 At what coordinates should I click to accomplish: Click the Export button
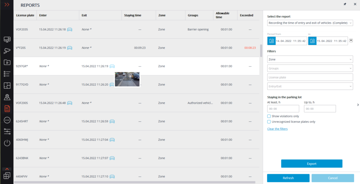311,164
